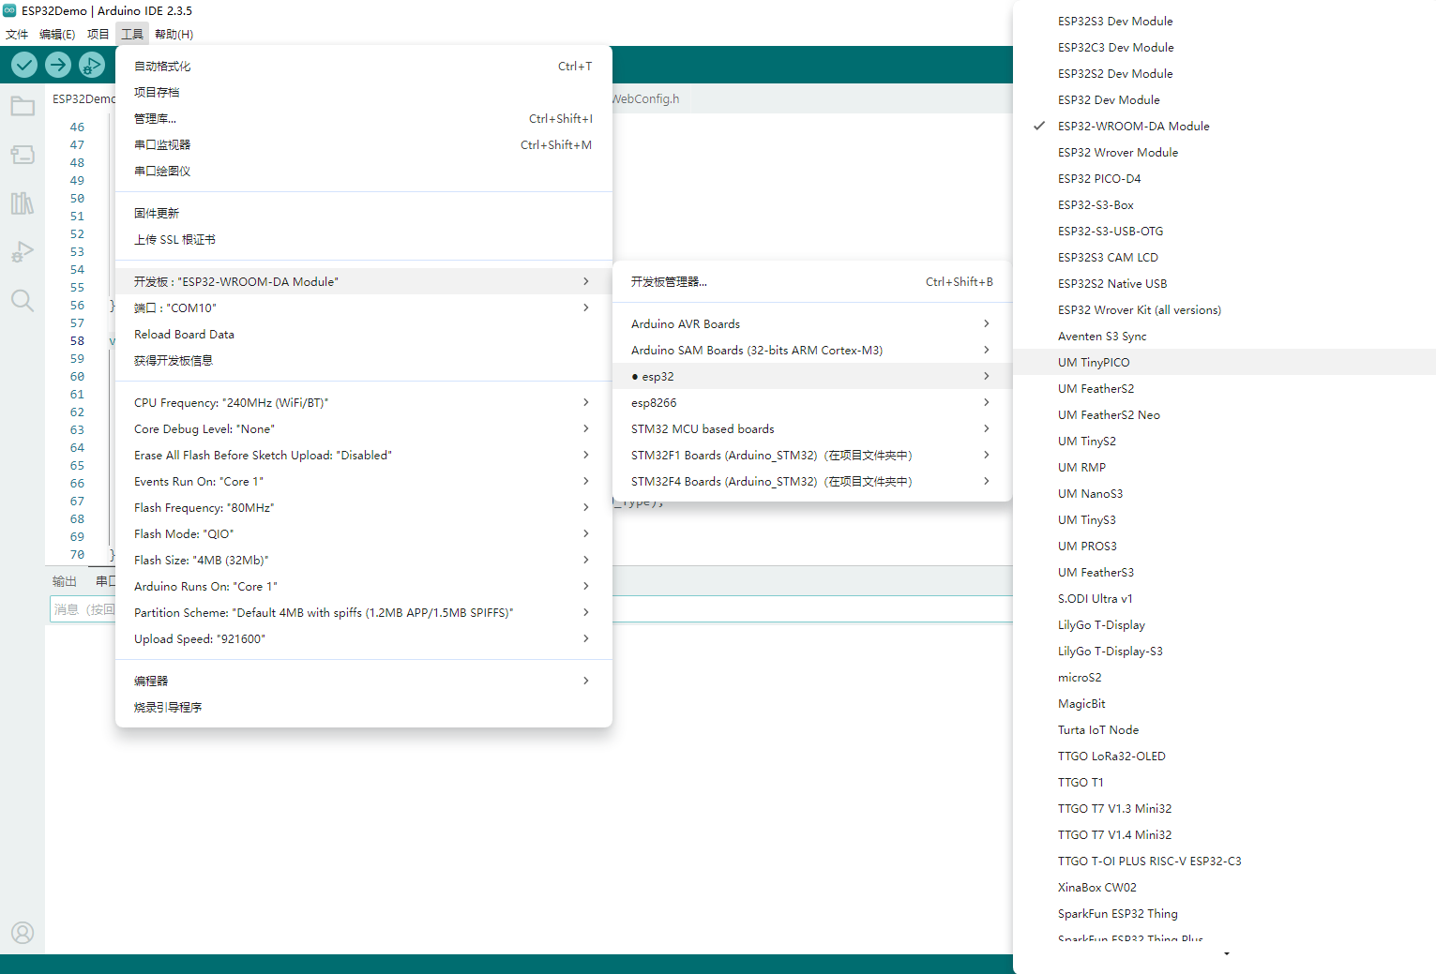
Task: Click 上传 SSL 根证书 menu entry
Action: point(364,239)
